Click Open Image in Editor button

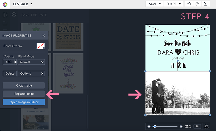[x=24, y=102]
